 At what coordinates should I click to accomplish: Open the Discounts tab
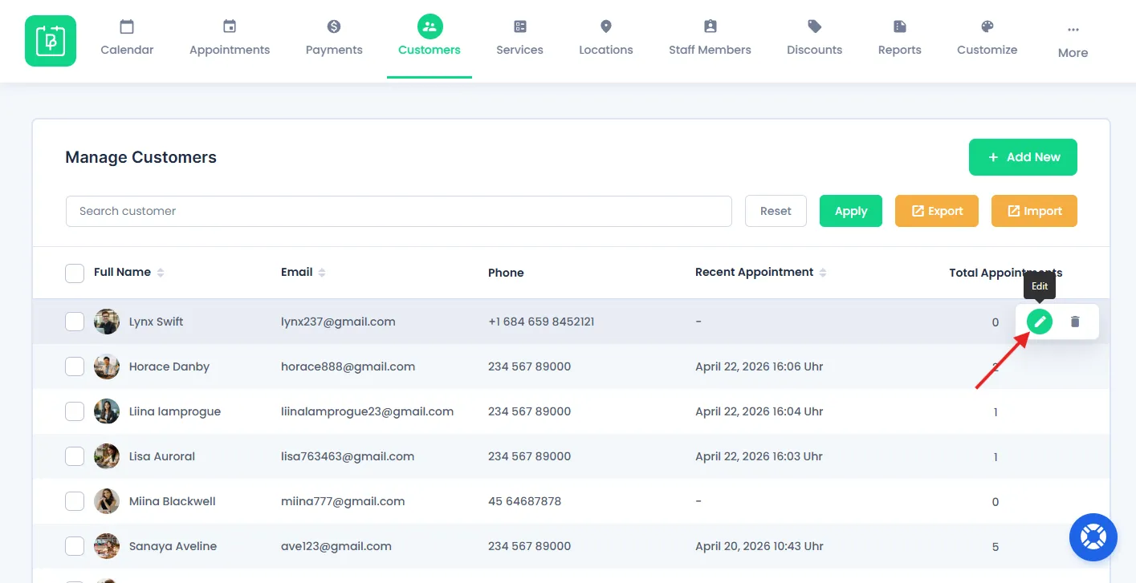(x=814, y=38)
